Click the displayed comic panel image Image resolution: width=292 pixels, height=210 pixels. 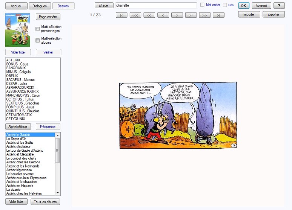pos(178,116)
